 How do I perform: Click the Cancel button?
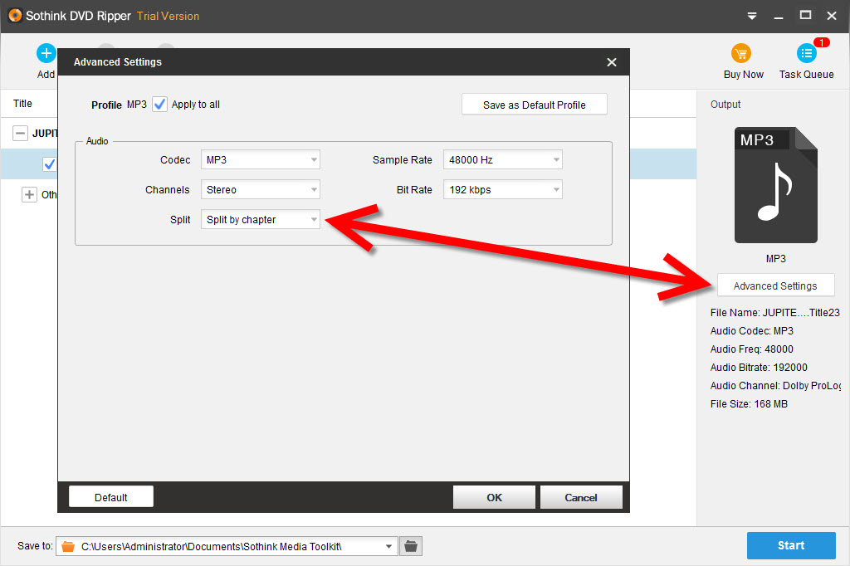point(580,497)
